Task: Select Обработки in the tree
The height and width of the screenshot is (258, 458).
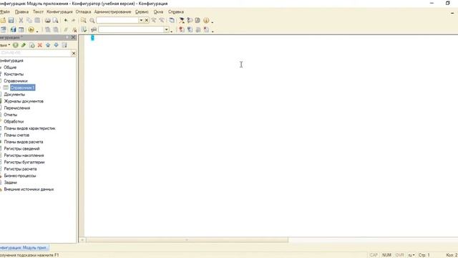Action: [14, 121]
